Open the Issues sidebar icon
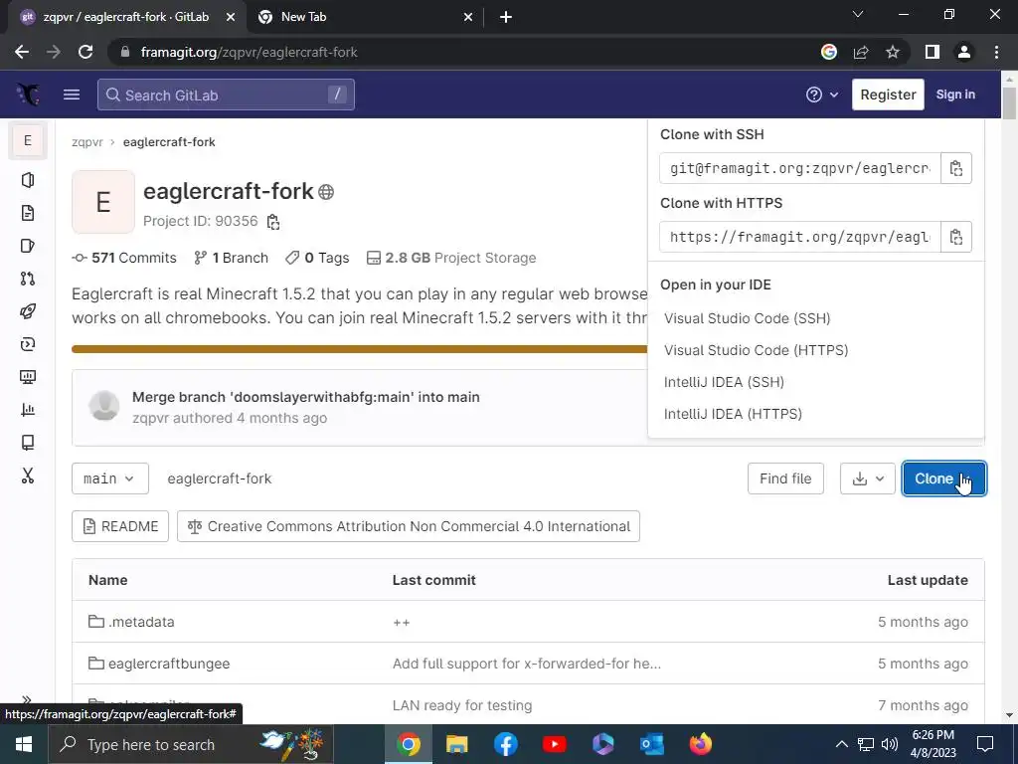The width and height of the screenshot is (1018, 764). click(28, 246)
